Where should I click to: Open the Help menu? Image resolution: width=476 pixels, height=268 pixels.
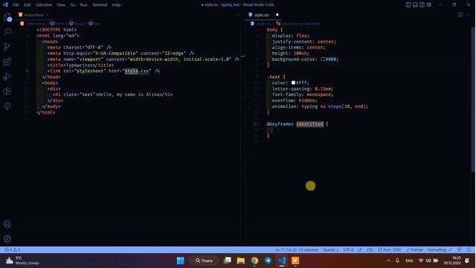click(x=116, y=5)
